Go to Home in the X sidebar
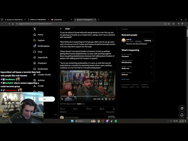Image resolution: width=188 pixels, height=141 pixels. click(x=38, y=35)
